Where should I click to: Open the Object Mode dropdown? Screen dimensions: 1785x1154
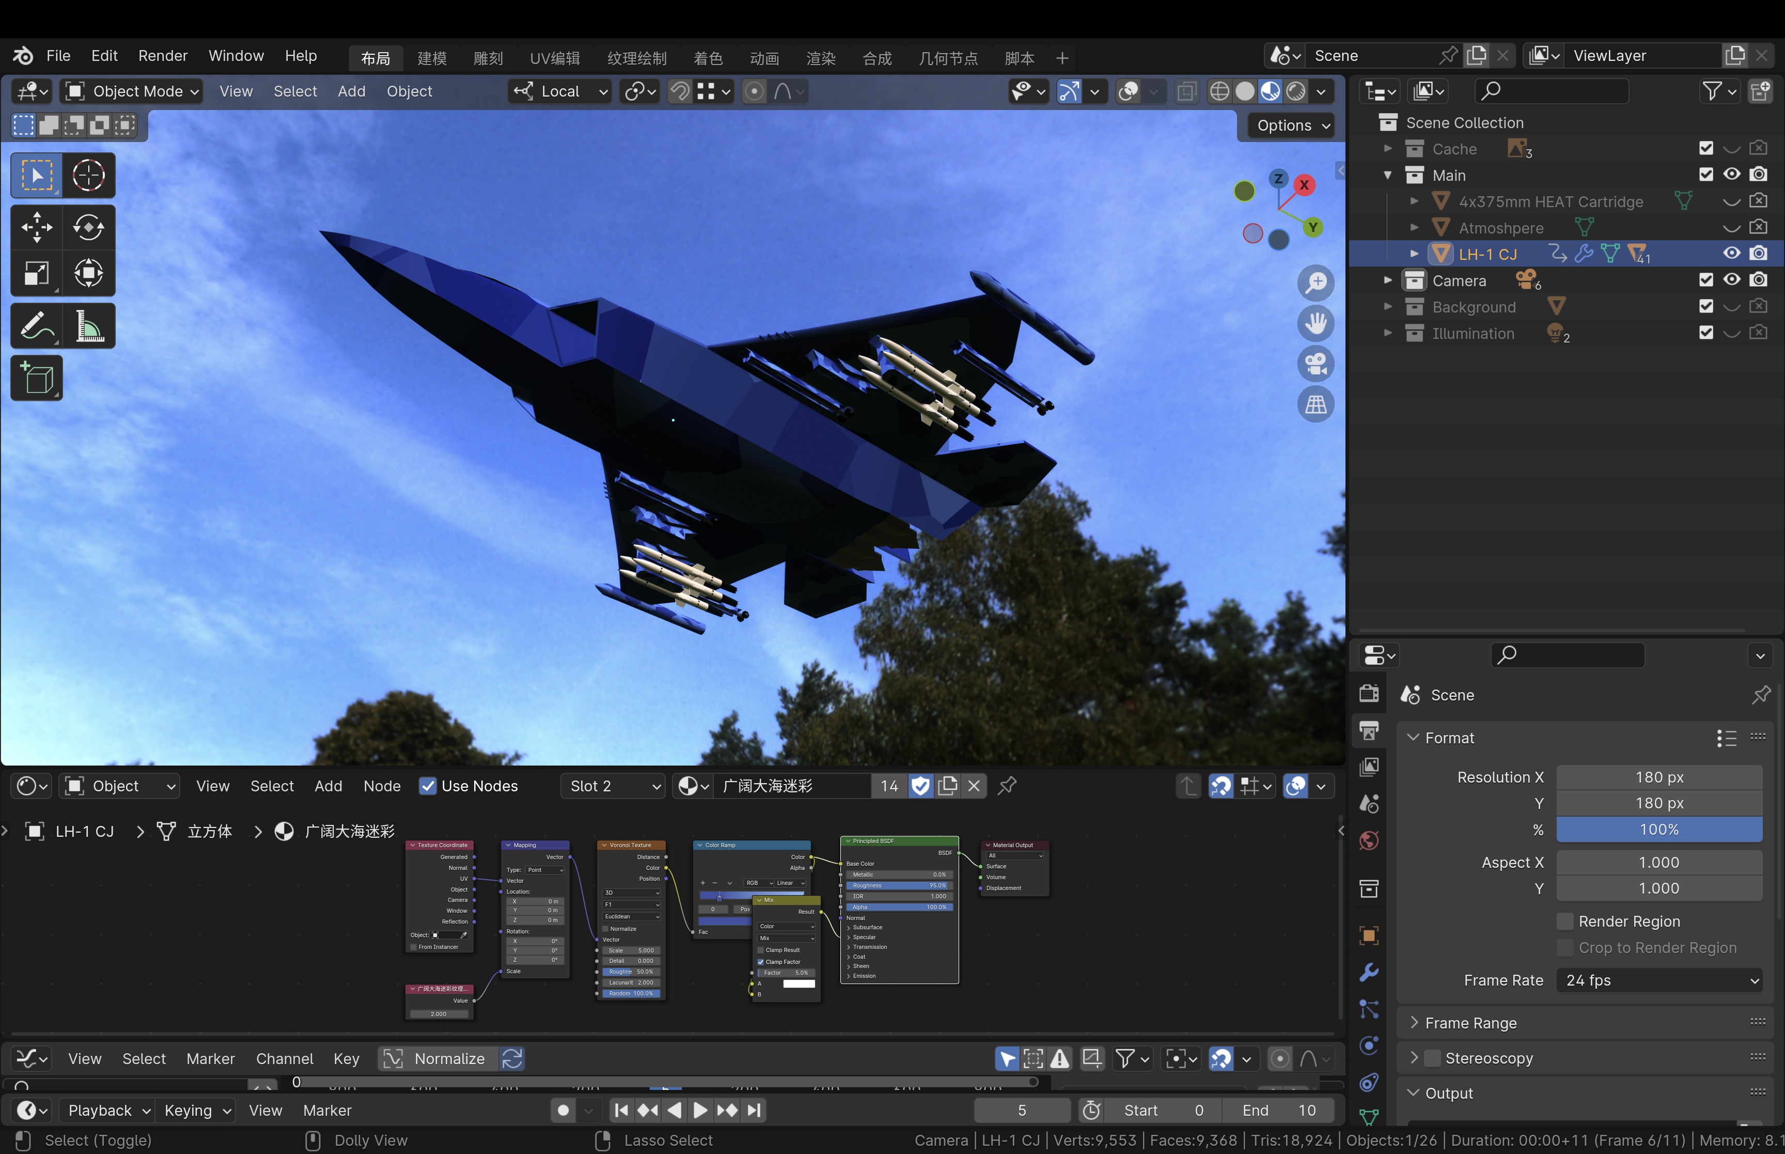(132, 91)
